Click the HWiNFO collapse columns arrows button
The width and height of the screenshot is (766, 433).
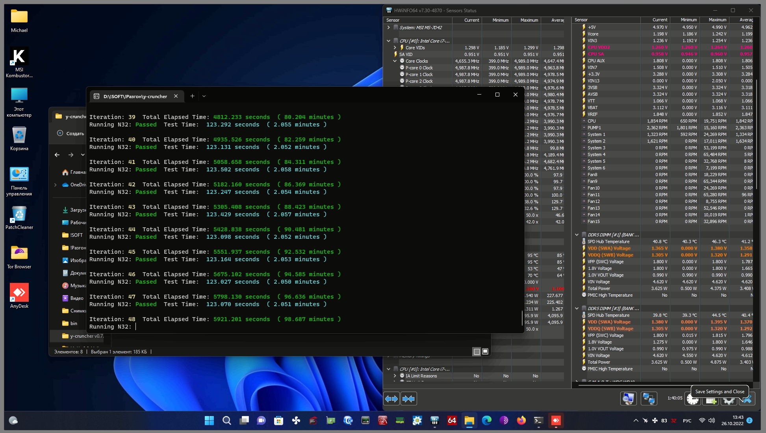408,399
